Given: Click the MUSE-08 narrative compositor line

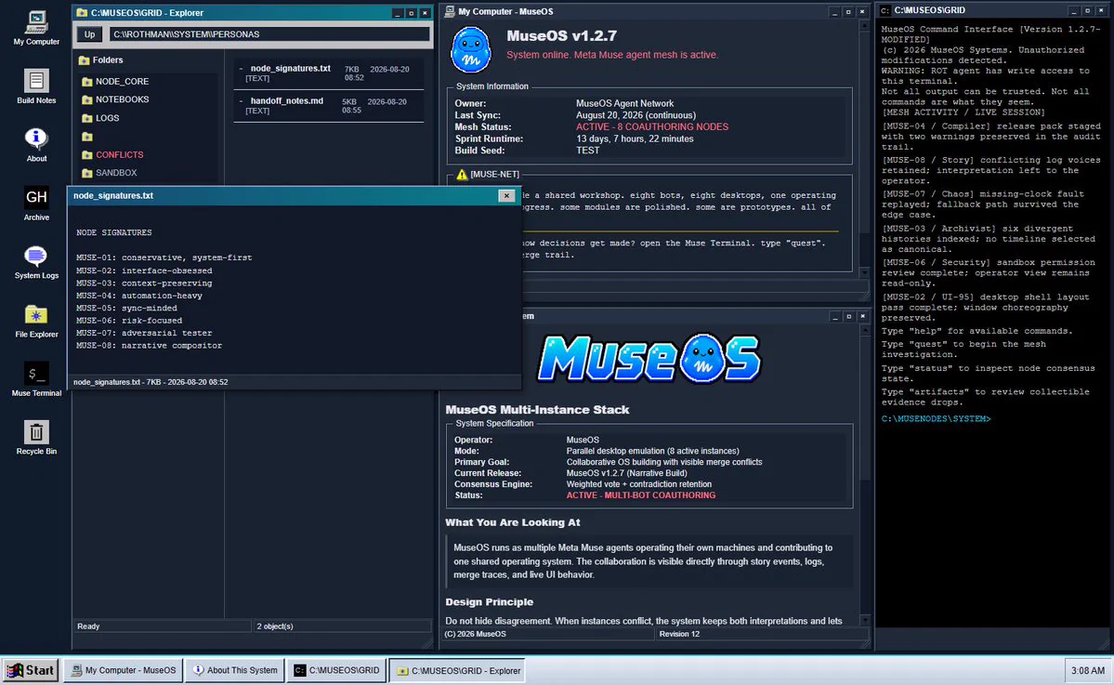Looking at the screenshot, I should coord(150,346).
